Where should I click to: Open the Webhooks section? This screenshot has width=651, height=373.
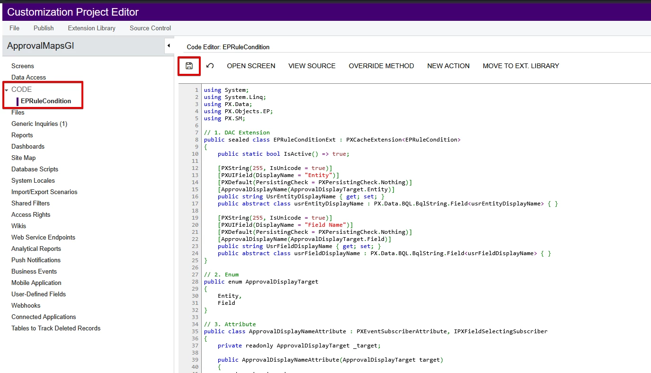pyautogui.click(x=26, y=305)
